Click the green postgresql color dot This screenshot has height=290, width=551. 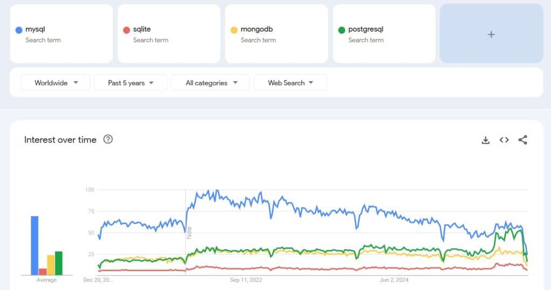[342, 30]
